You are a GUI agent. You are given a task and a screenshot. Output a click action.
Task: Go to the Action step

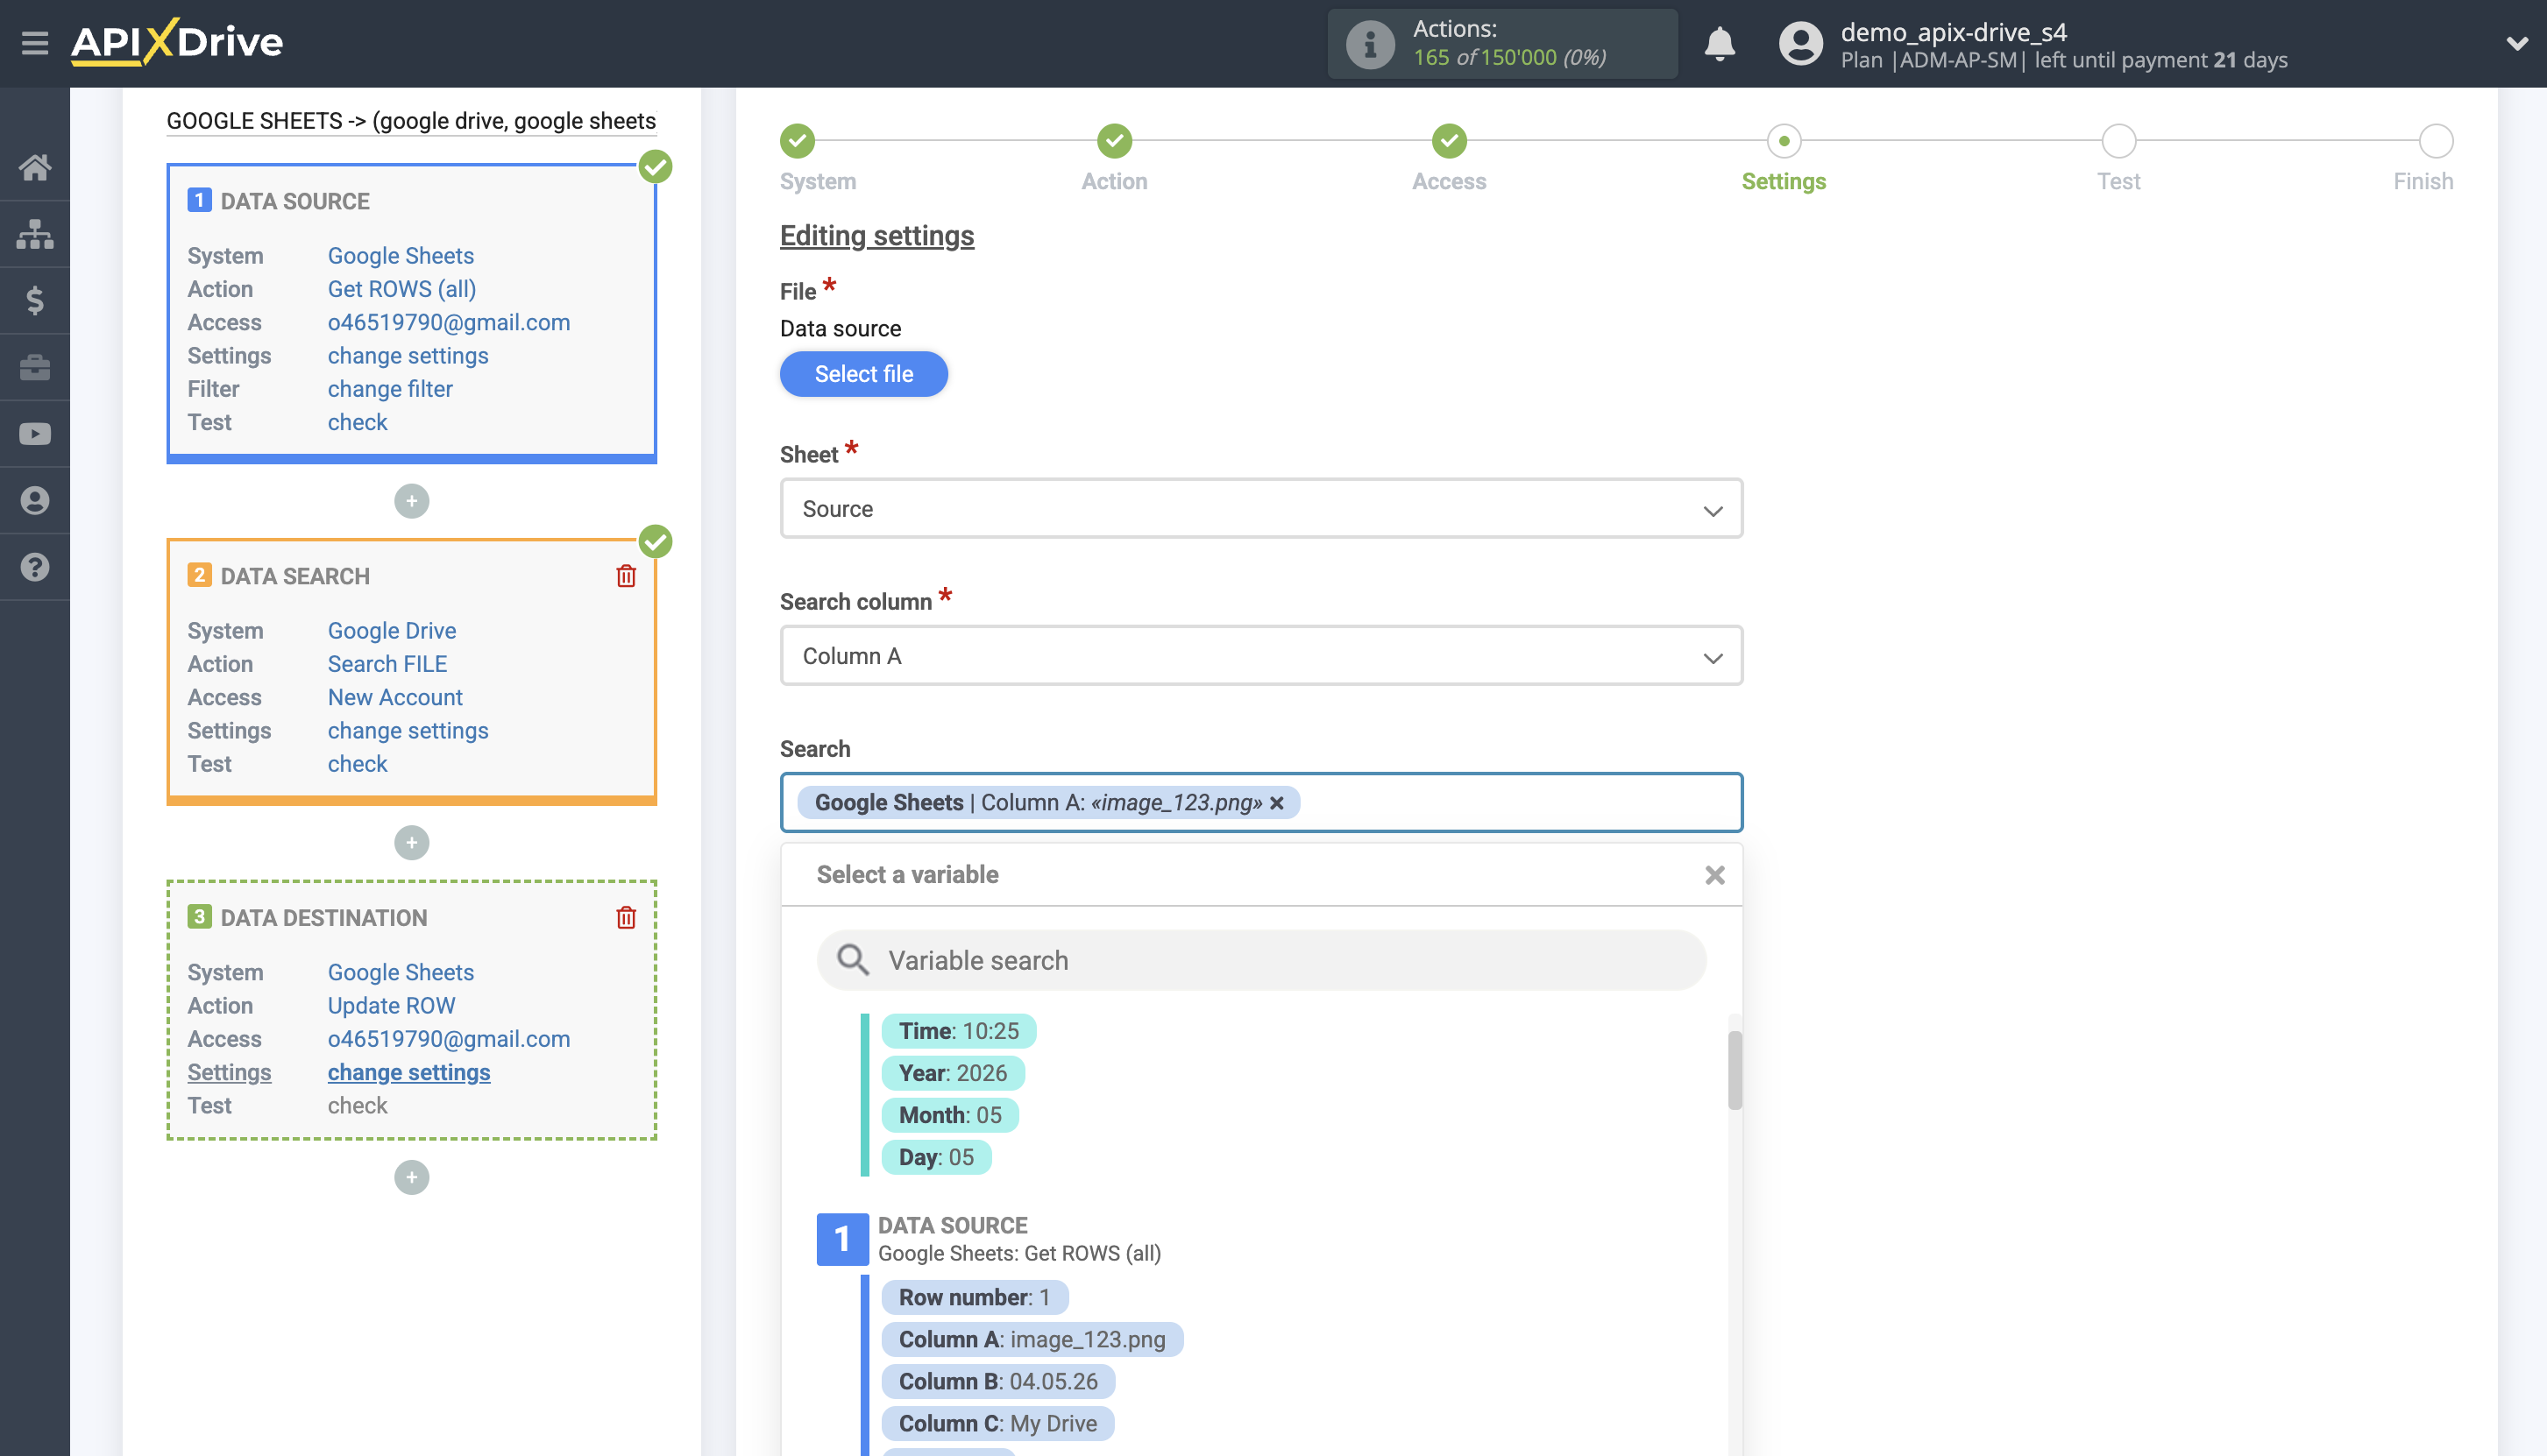[1115, 141]
